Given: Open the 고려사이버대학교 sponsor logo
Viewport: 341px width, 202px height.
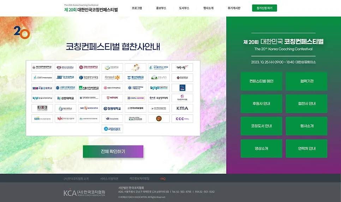Looking at the screenshot, I should pos(89,67).
